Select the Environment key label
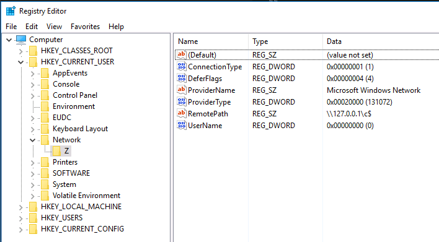Image resolution: width=439 pixels, height=242 pixels. click(x=74, y=106)
